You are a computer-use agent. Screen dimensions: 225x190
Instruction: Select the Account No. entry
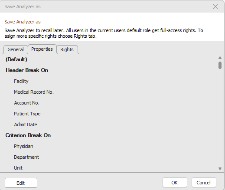coord(26,103)
